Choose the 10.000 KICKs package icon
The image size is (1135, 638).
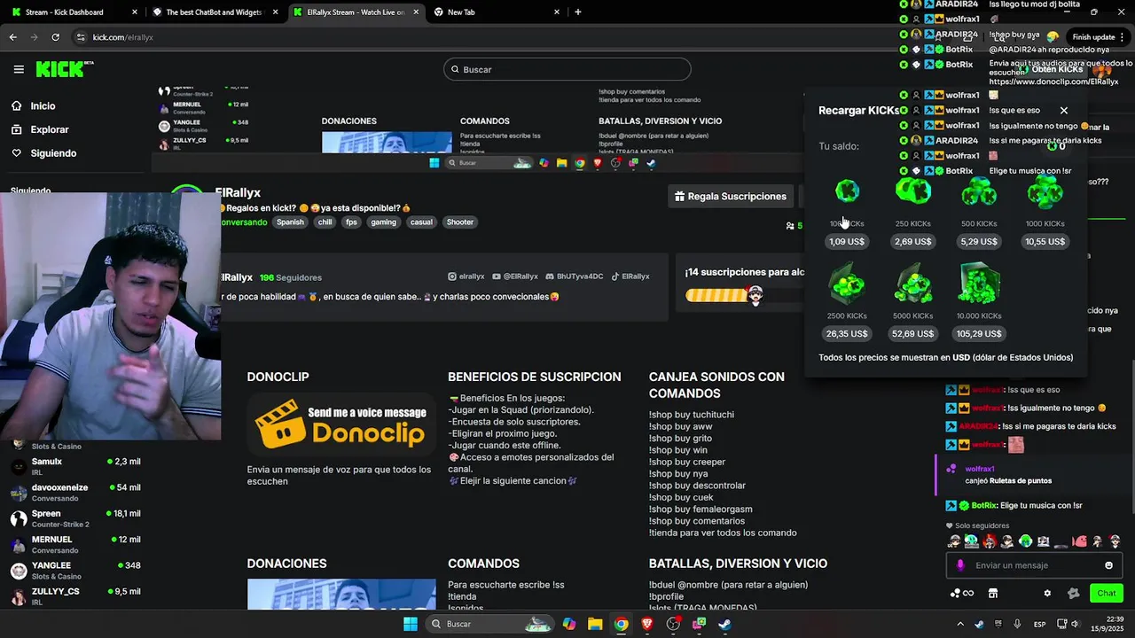coord(979,284)
